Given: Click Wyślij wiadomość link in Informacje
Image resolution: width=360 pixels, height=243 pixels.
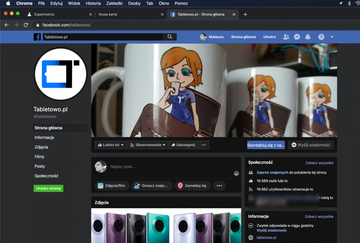Looking at the screenshot, I should tap(271, 230).
